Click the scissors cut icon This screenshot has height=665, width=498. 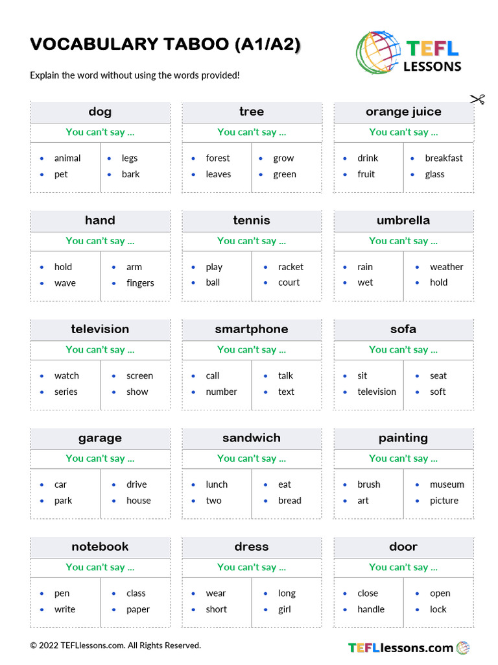coord(477,99)
